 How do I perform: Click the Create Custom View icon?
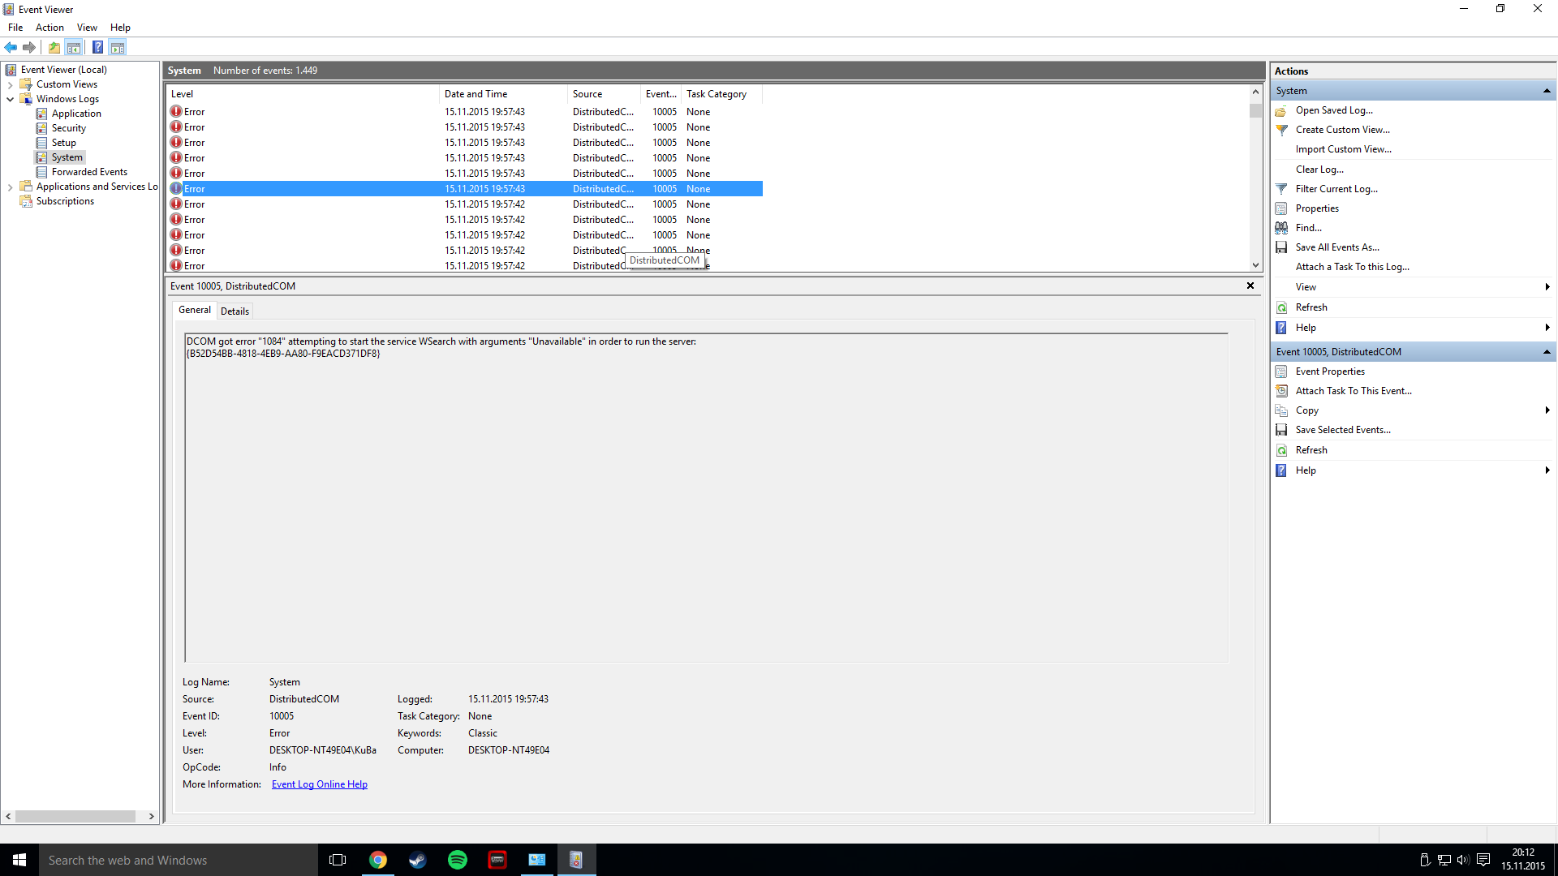[1281, 130]
